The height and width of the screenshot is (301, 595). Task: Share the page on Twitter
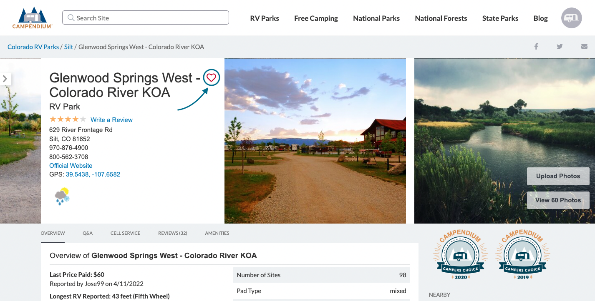560,47
